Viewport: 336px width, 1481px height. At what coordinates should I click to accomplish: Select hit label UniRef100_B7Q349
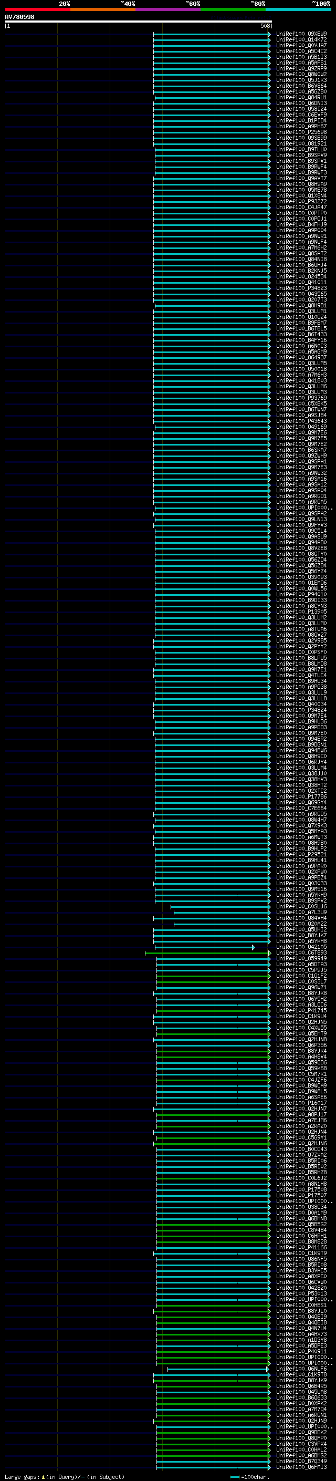point(301,1461)
